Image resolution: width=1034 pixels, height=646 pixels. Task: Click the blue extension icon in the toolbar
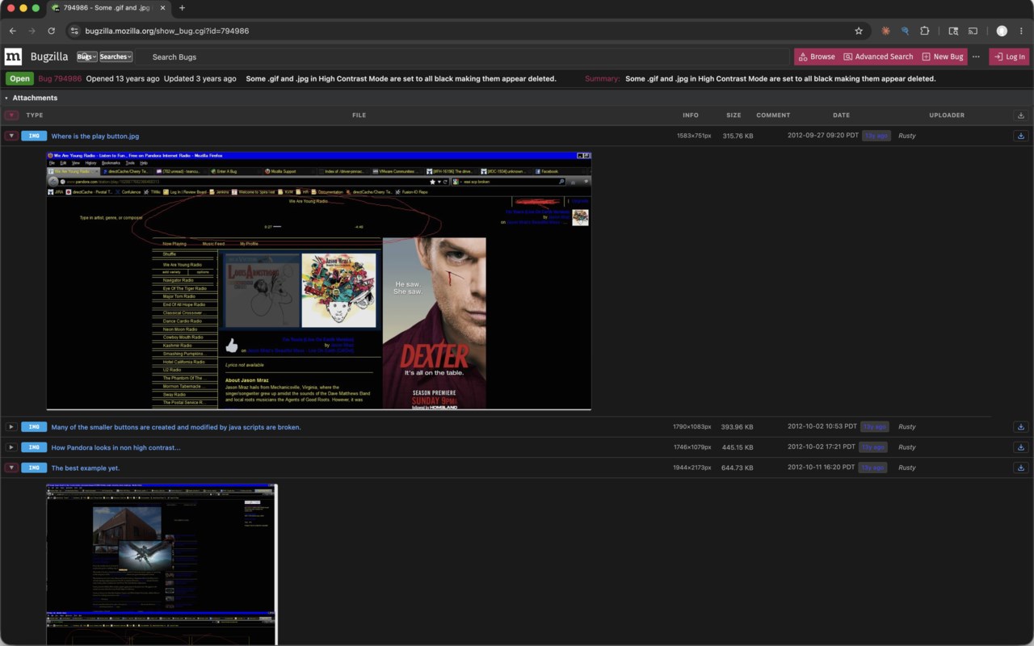point(905,31)
